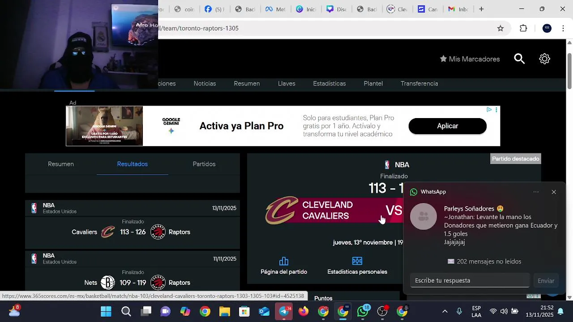This screenshot has height=322, width=573.
Task: Select the Resultados tab
Action: point(133,164)
